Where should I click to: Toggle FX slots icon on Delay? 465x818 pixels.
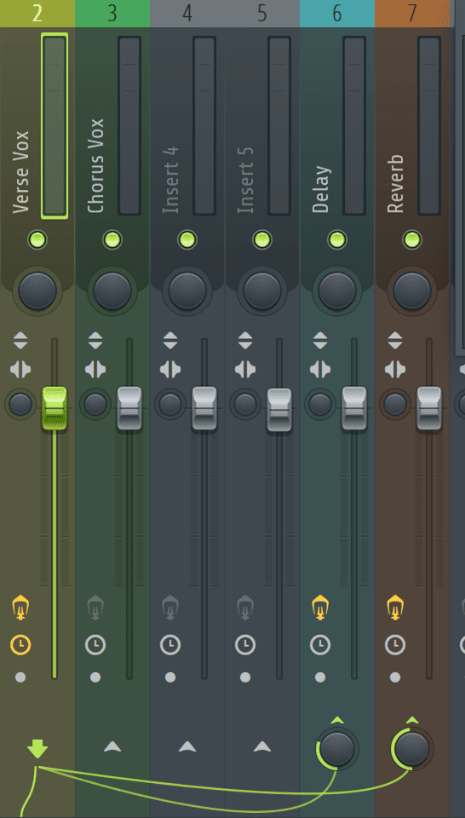(x=320, y=608)
